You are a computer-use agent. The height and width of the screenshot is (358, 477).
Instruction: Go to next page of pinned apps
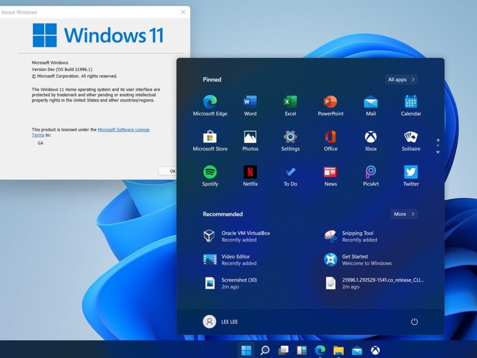[x=438, y=152]
